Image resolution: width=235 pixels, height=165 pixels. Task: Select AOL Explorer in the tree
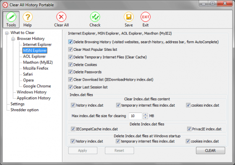34,56
